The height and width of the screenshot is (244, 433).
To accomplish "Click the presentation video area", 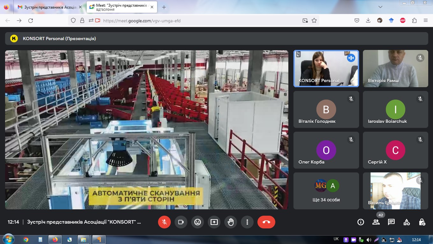I will [147, 129].
